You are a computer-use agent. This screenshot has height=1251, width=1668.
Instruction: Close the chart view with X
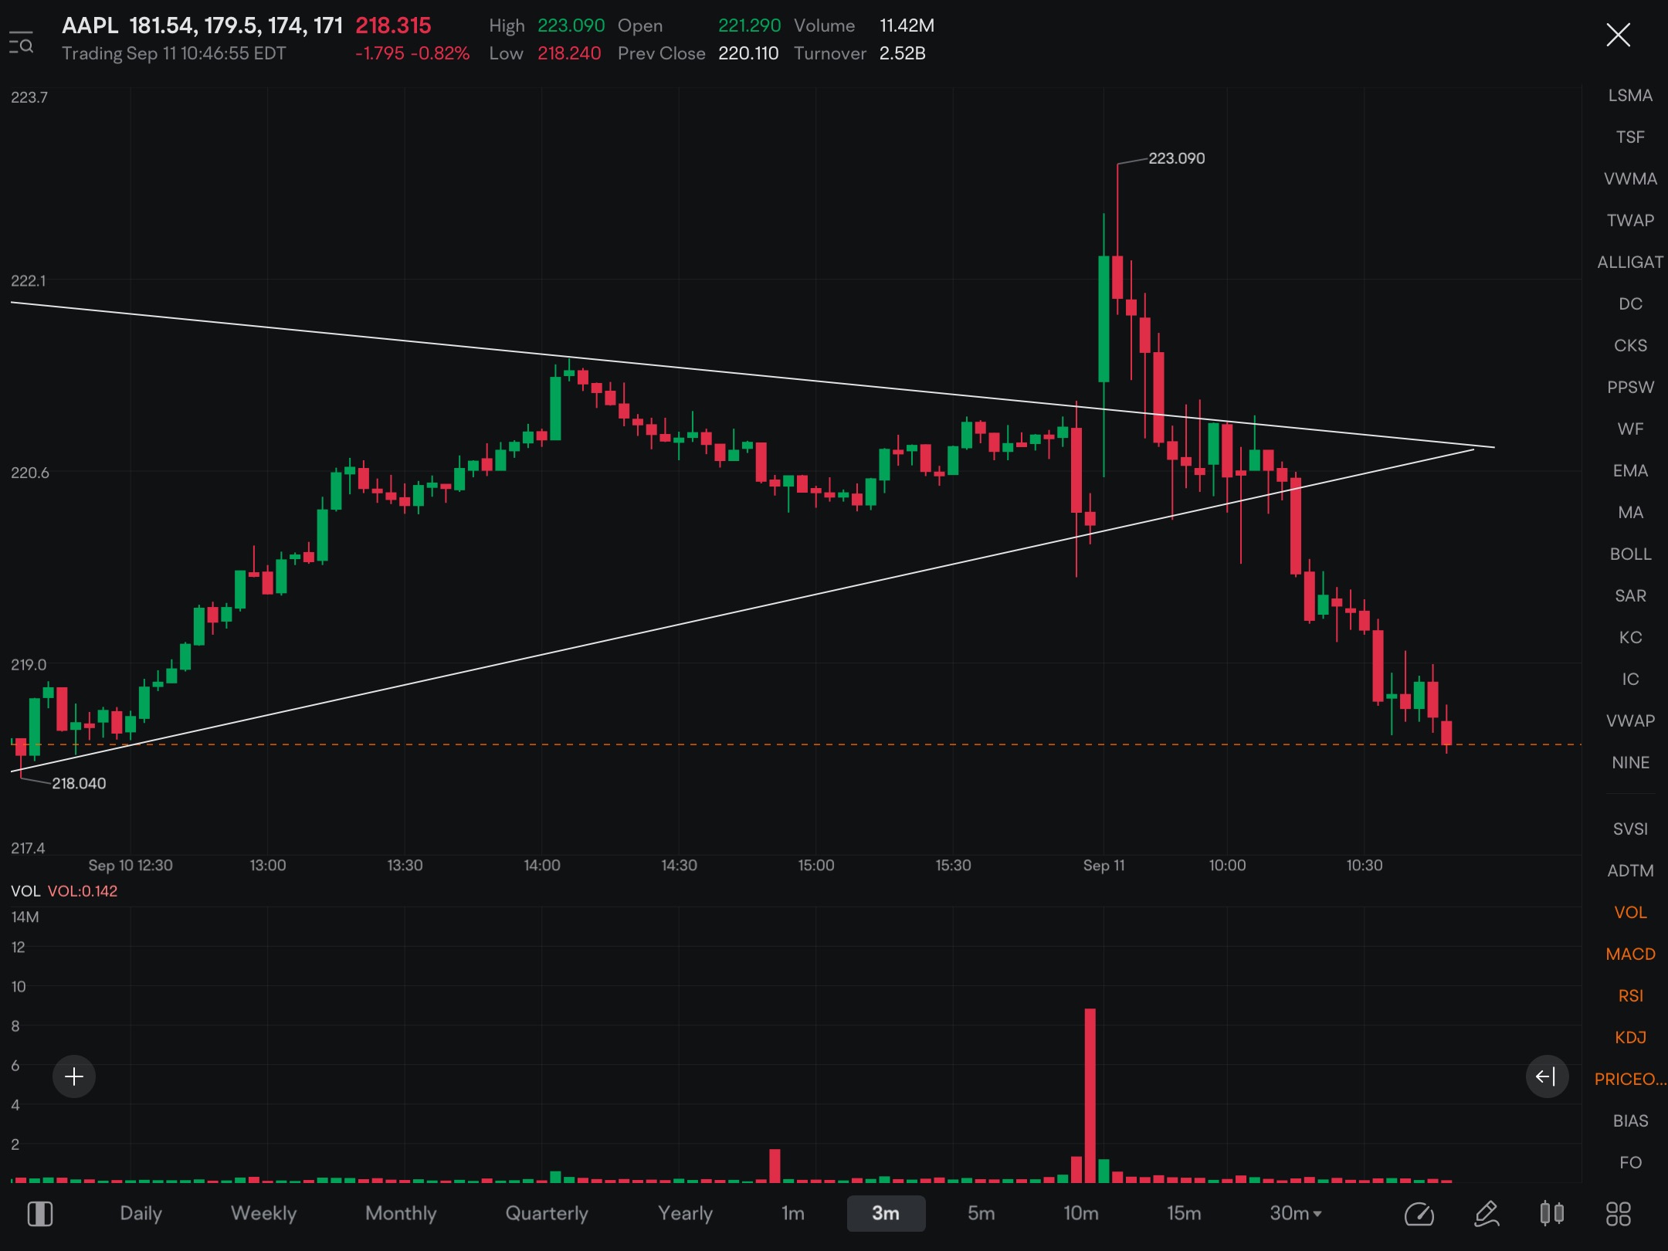pyautogui.click(x=1618, y=35)
